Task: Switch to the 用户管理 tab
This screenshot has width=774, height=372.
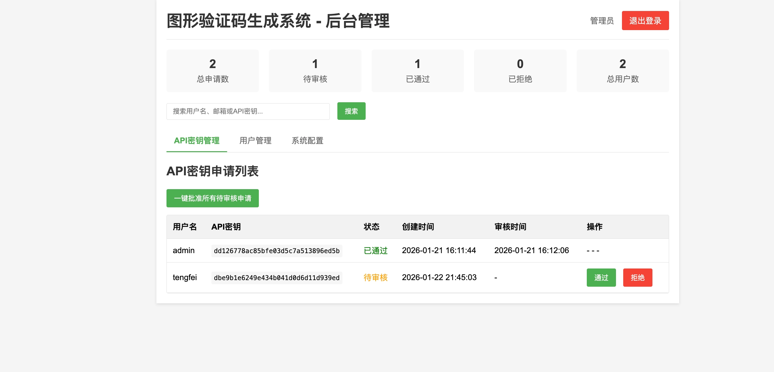Action: pos(255,141)
